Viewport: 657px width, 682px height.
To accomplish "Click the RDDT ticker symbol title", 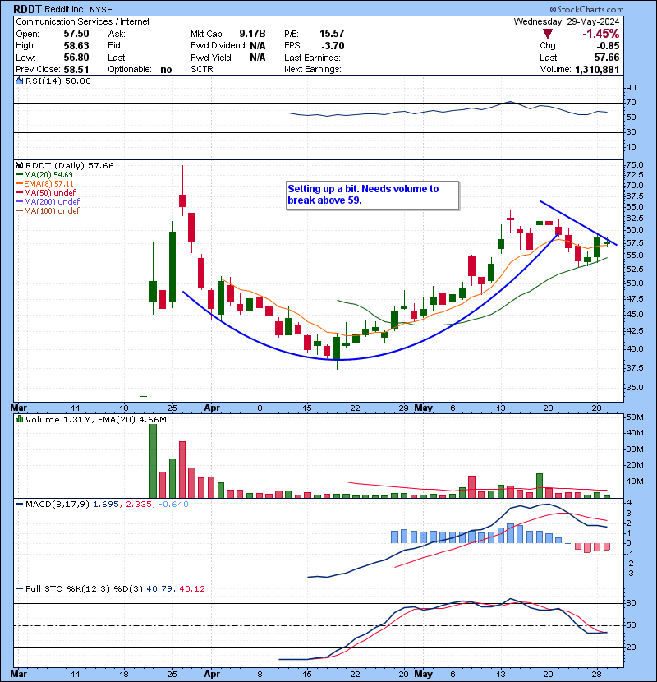I will click(x=27, y=9).
